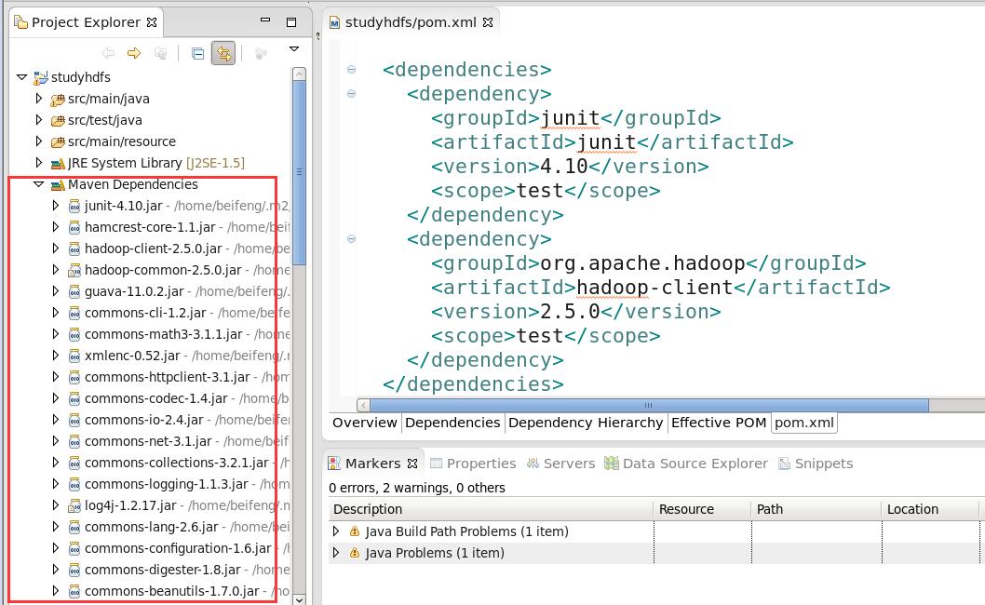Expand Java Problems group

pyautogui.click(x=336, y=553)
